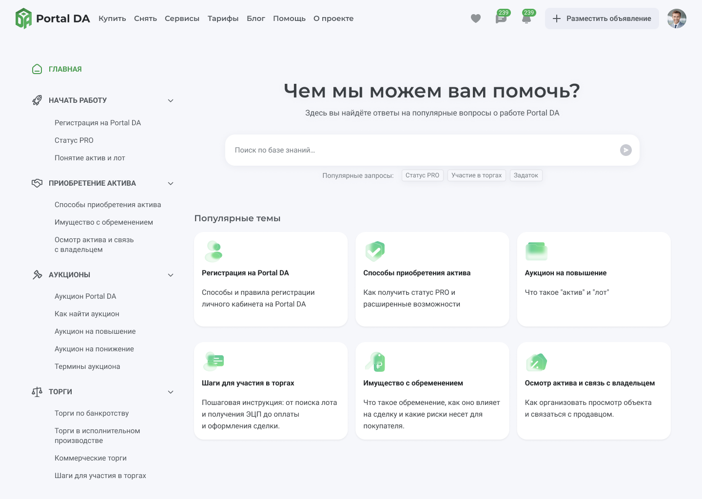Open sidebar link Понятие актив и лот
This screenshot has width=702, height=499.
click(x=90, y=158)
